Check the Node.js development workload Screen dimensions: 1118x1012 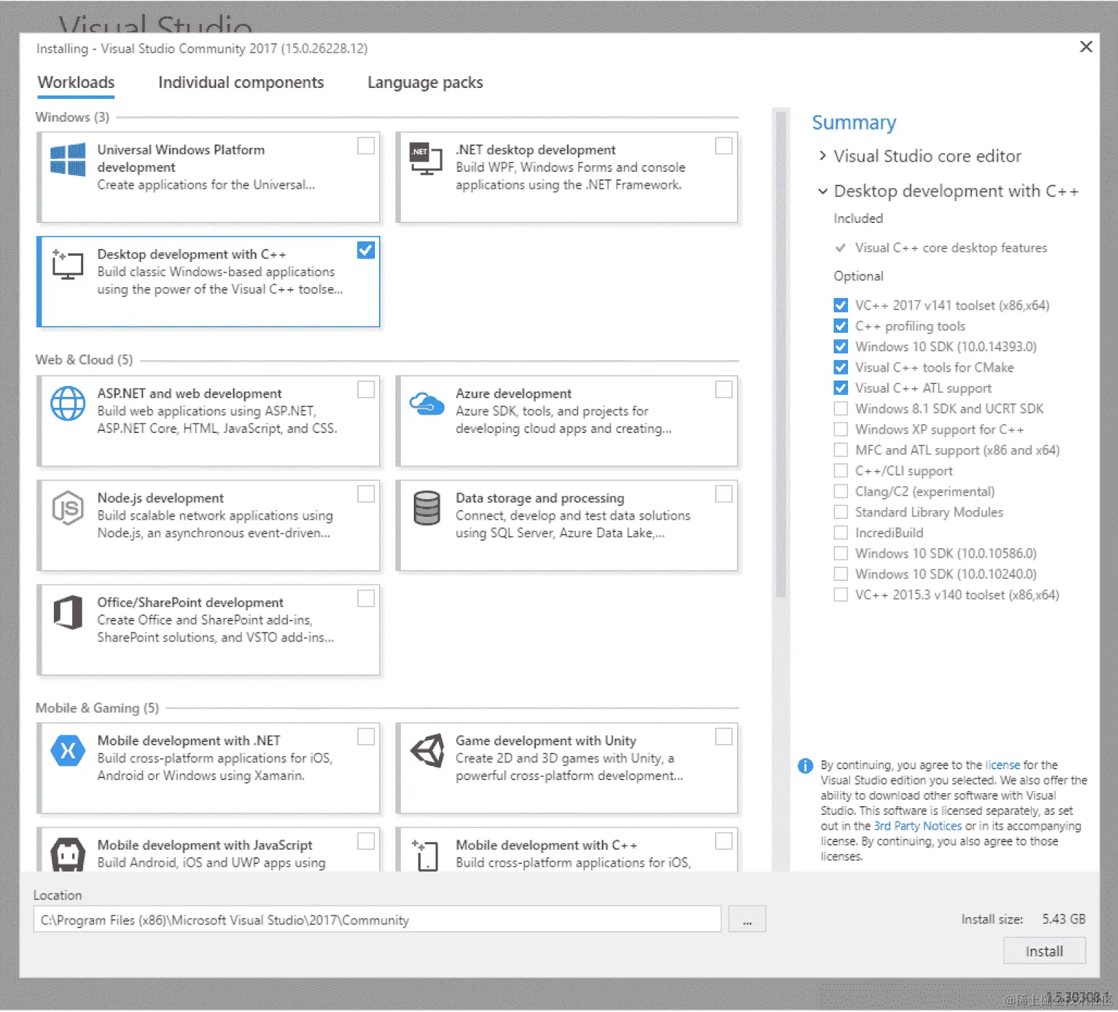tap(366, 494)
